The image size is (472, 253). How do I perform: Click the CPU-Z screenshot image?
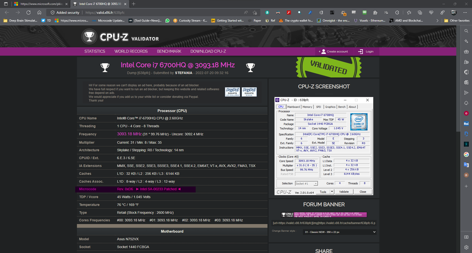pos(324,146)
